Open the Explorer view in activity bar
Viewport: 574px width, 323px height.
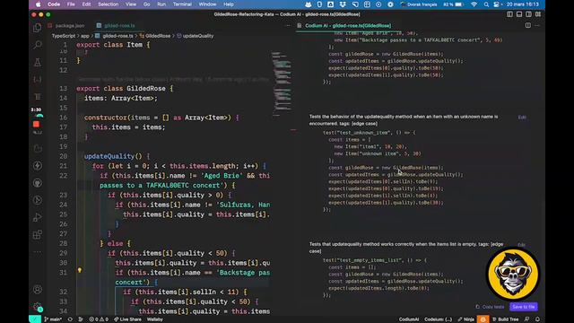click(38, 28)
